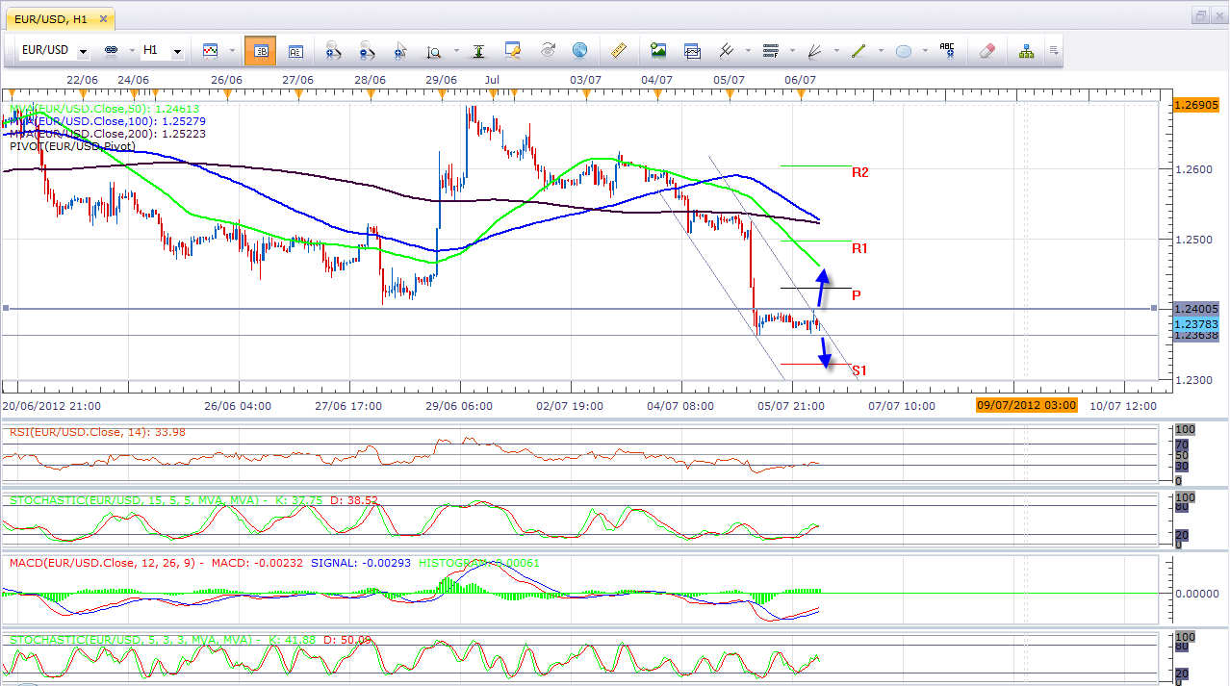Open the toolbar overflow options arrow
This screenshot has width=1230, height=686.
(x=1054, y=50)
